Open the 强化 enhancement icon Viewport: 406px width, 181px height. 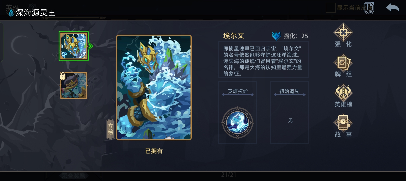coord(343,33)
